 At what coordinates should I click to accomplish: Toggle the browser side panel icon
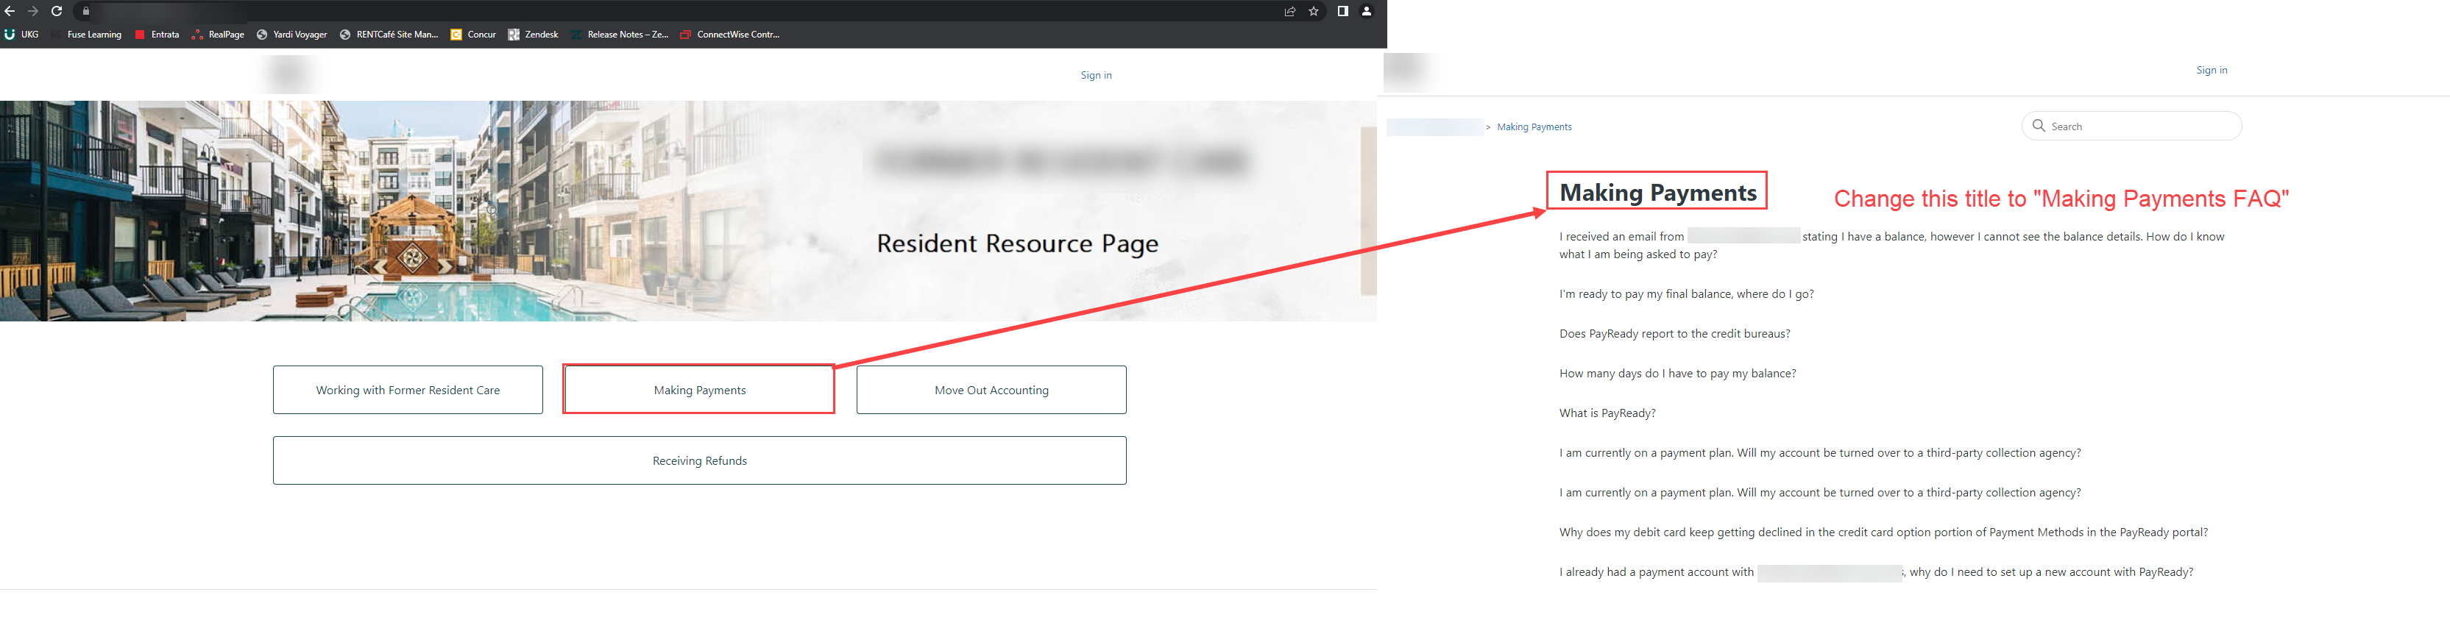click(1342, 12)
